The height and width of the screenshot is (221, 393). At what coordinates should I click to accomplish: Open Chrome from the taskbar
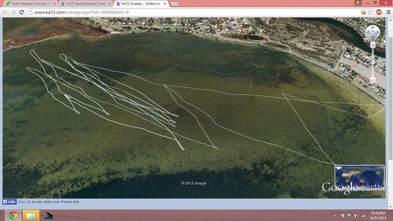pos(13,215)
